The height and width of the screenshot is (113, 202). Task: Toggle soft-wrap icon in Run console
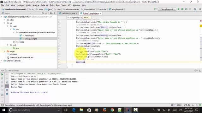(7, 82)
